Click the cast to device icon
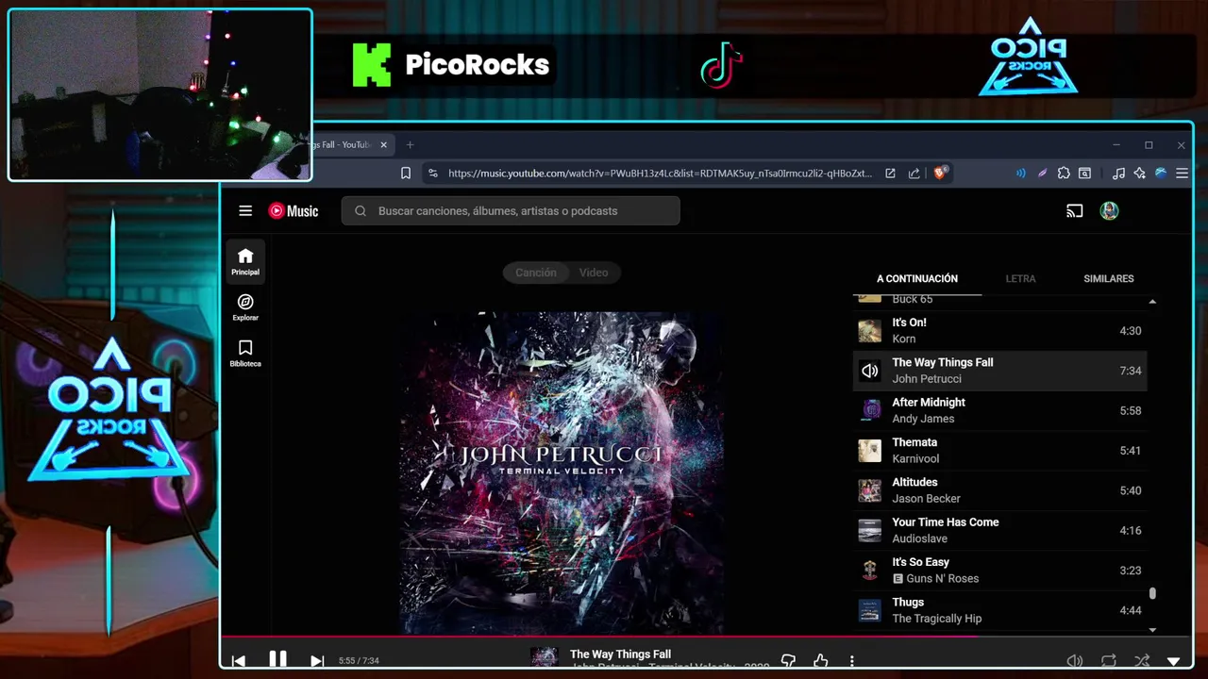Image resolution: width=1208 pixels, height=679 pixels. point(1074,211)
